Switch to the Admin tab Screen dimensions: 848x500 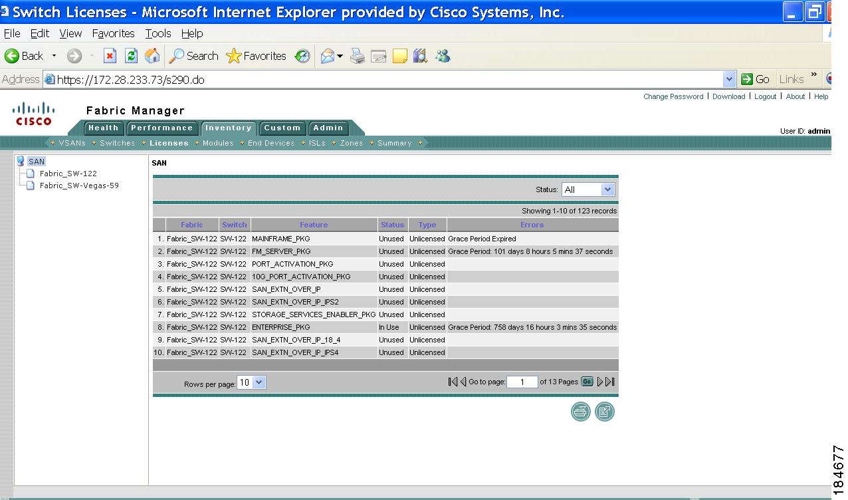[327, 128]
